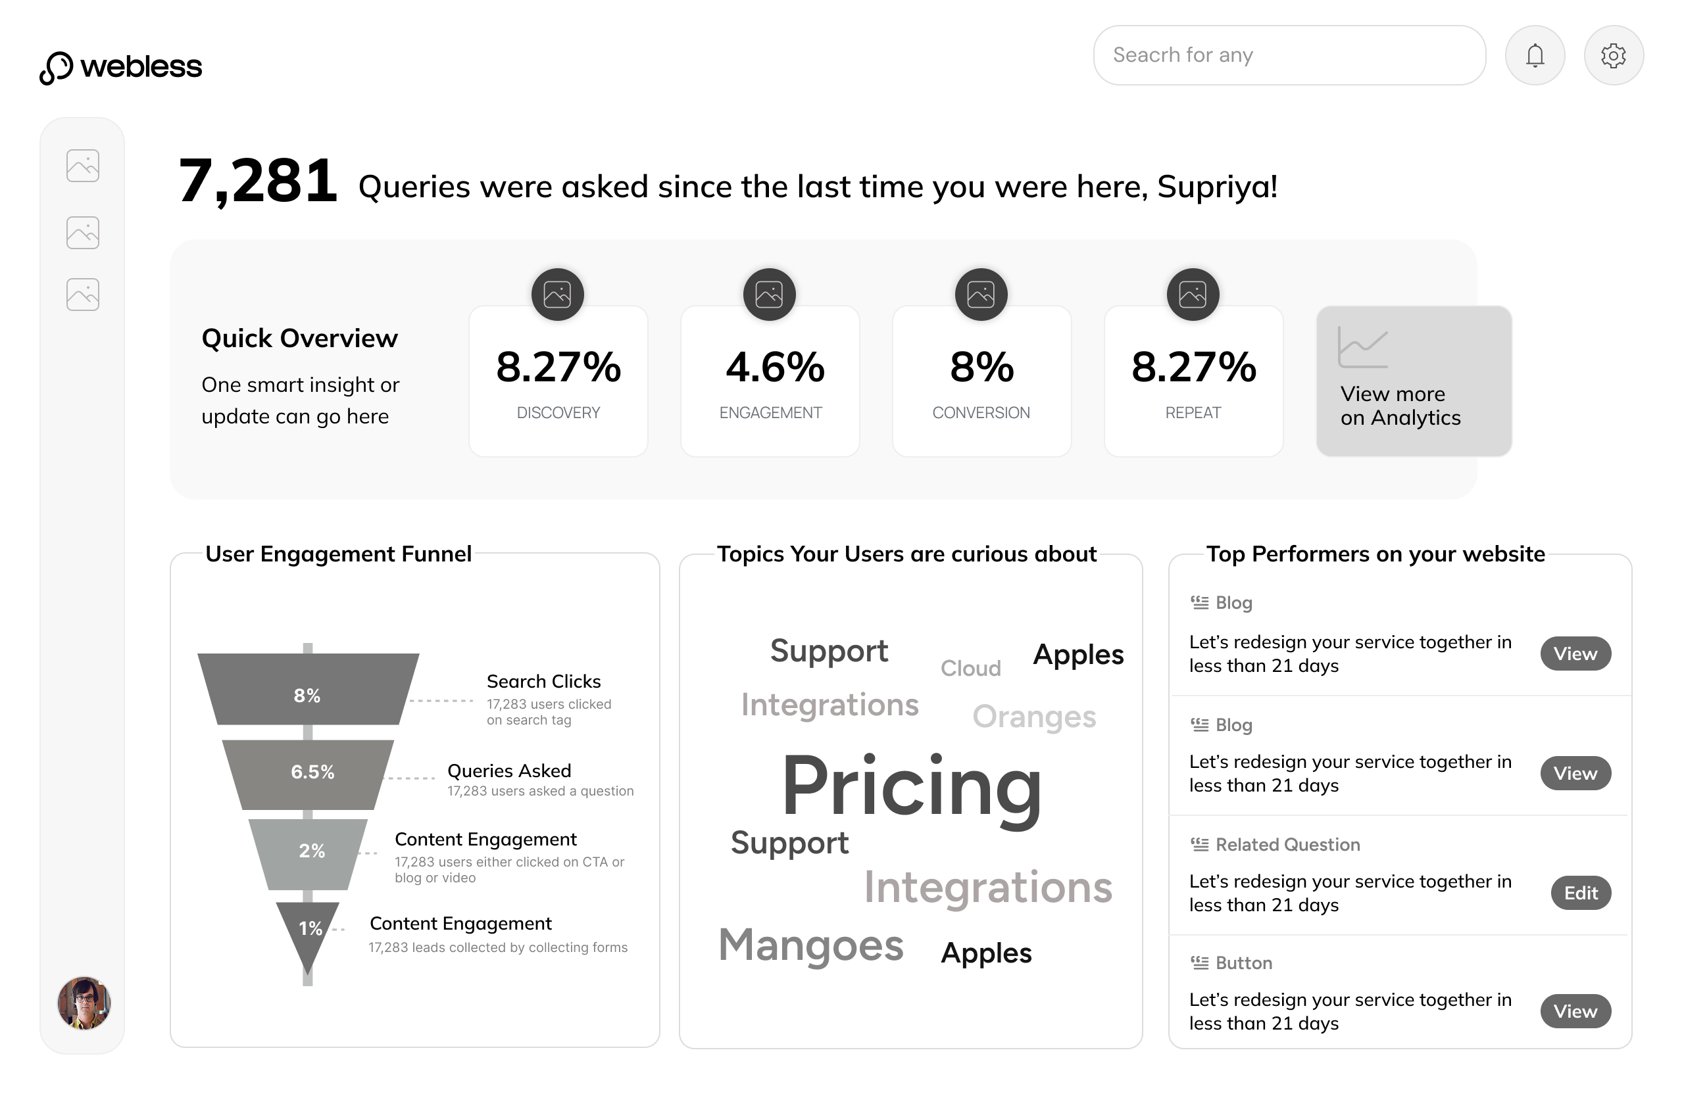
Task: Click the icon above the Engagement card
Action: click(x=769, y=294)
